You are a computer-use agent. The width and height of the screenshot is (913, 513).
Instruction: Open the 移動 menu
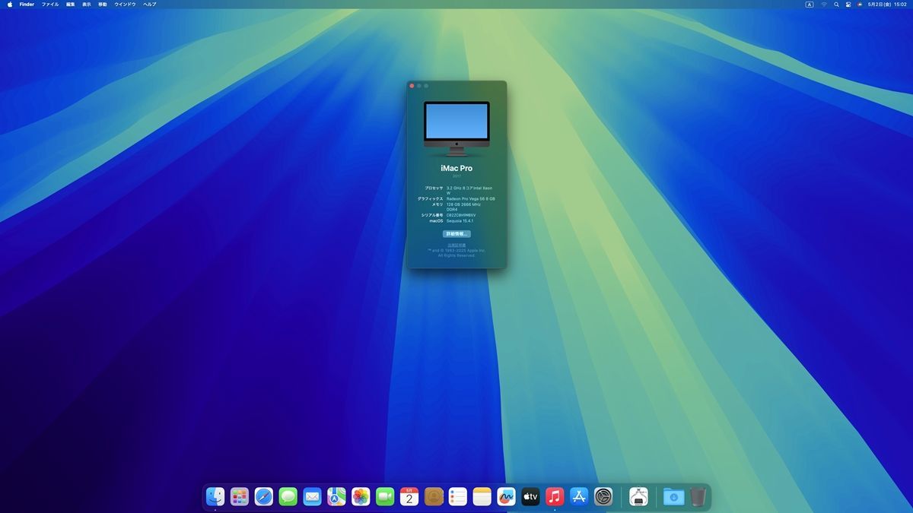[x=103, y=5]
